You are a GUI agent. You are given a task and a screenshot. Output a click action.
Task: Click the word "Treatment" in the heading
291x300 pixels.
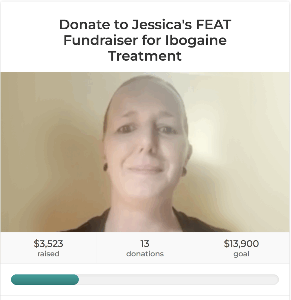click(x=145, y=56)
